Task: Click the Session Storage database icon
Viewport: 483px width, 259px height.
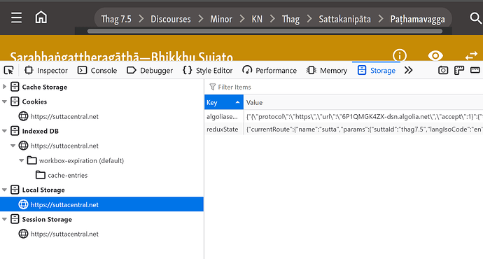Action: (15, 219)
